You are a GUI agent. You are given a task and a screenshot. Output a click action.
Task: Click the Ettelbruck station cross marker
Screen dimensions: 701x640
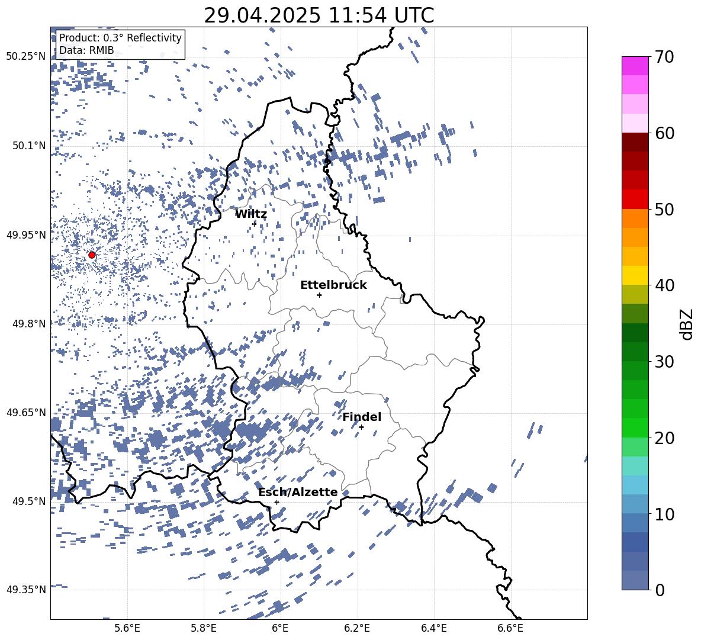tap(319, 295)
